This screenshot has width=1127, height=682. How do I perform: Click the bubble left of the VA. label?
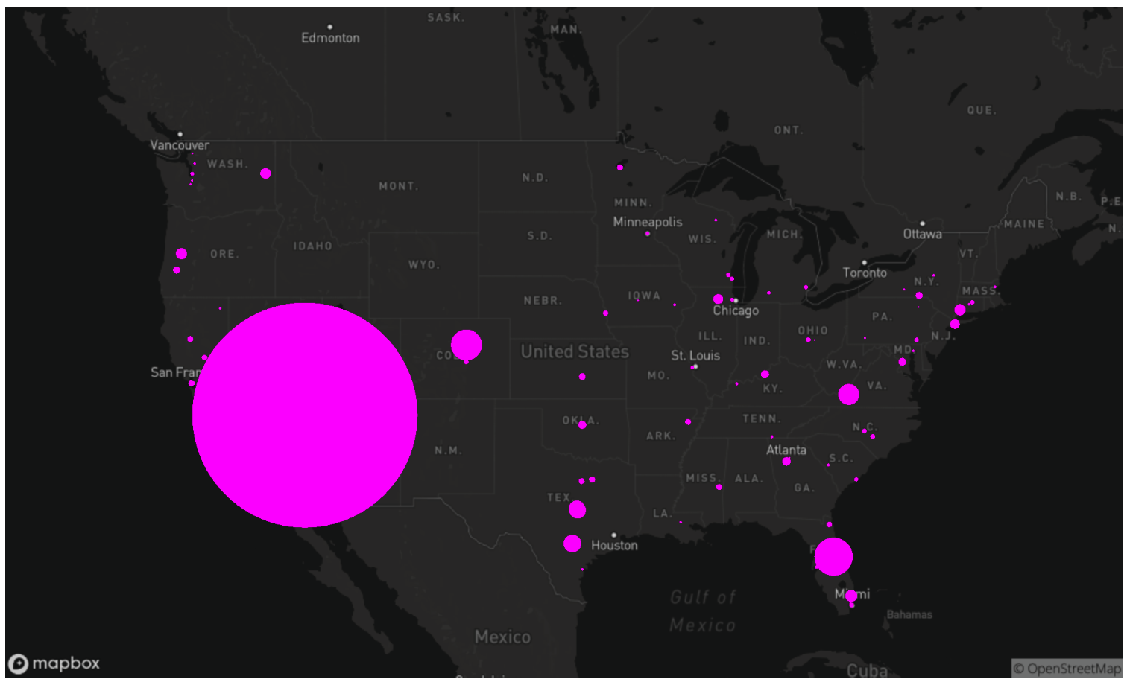pos(848,394)
